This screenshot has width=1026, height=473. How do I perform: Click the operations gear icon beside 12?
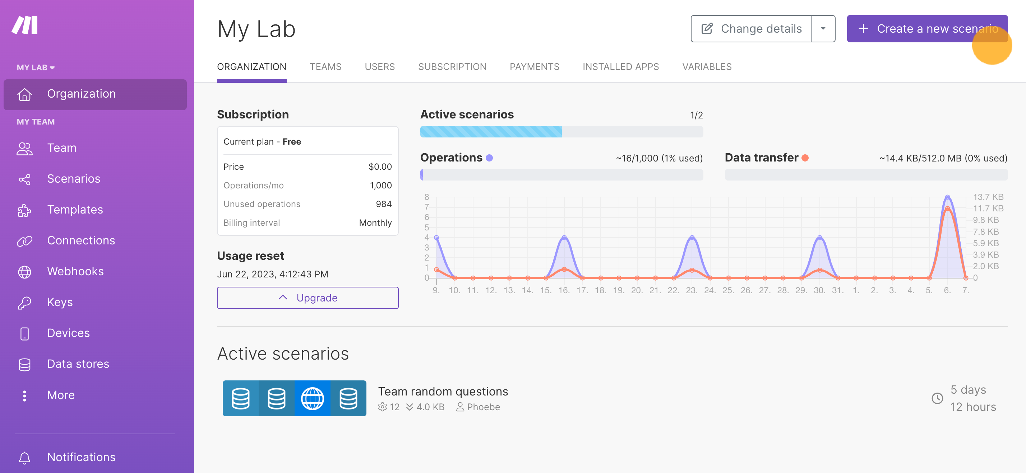382,407
